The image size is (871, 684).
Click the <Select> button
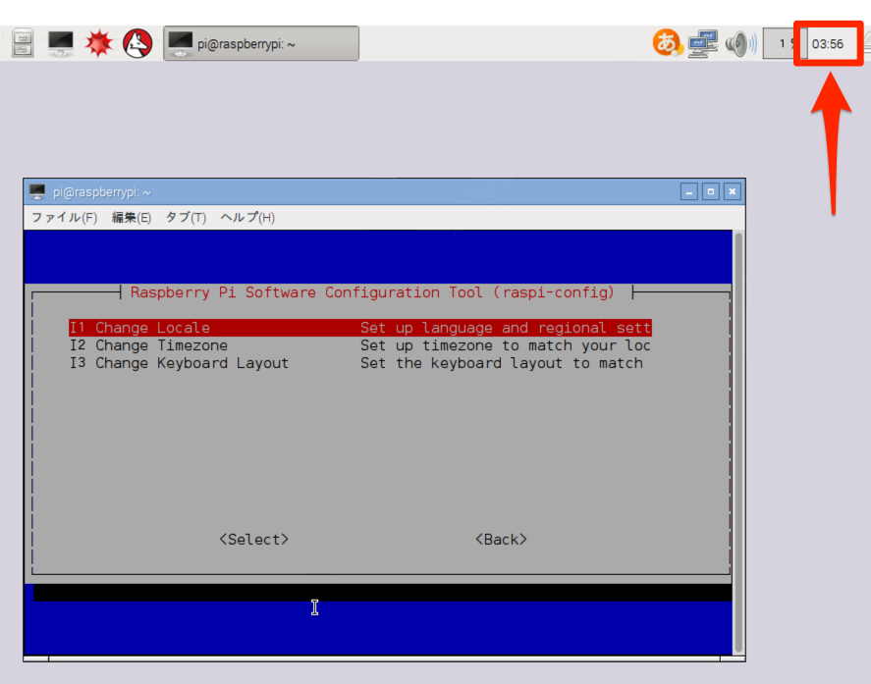[x=254, y=539]
